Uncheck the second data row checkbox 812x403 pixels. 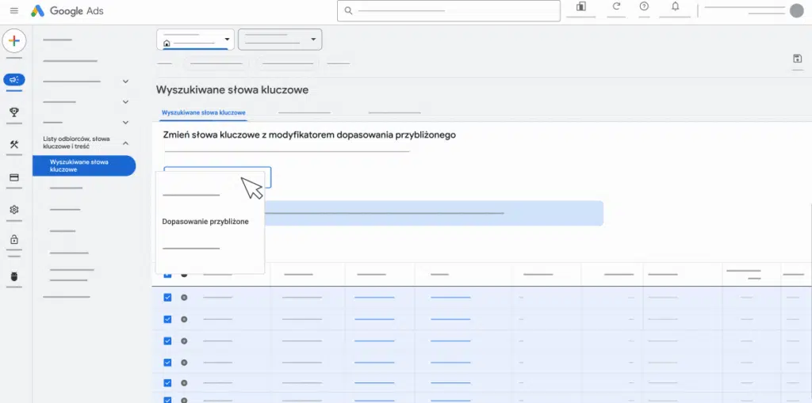(x=167, y=319)
